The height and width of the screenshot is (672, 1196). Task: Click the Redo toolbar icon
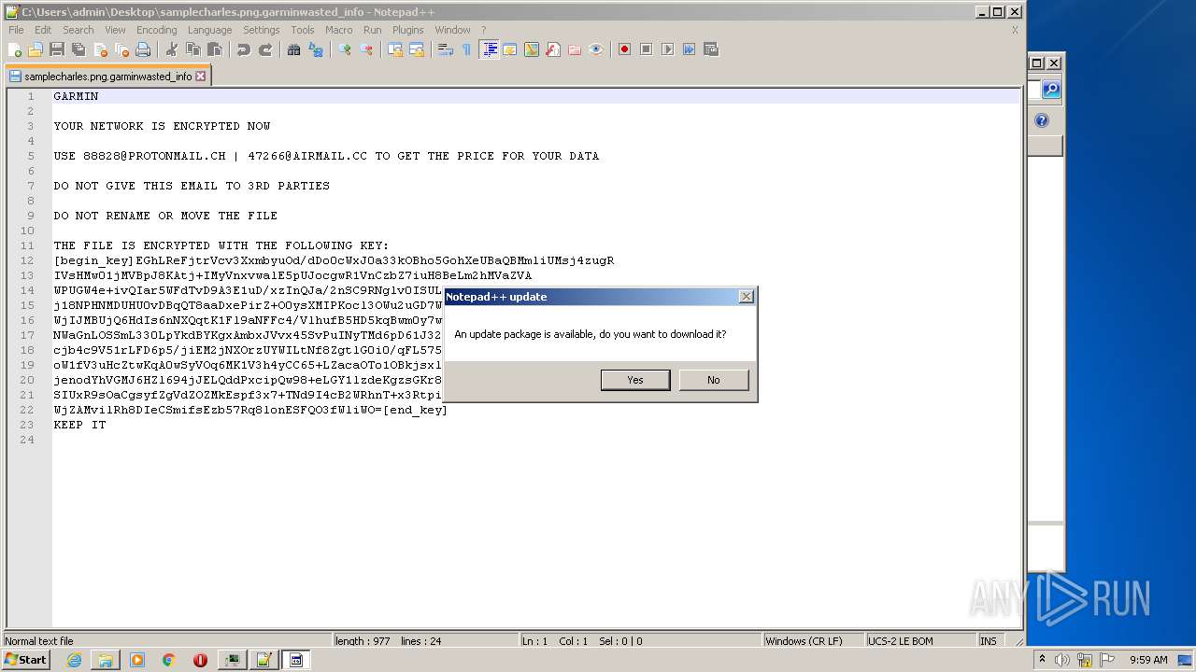[264, 49]
